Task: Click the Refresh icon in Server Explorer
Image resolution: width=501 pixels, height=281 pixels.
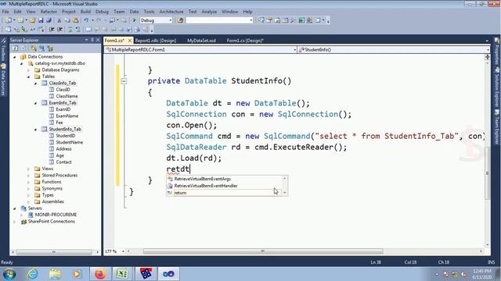Action: click(x=15, y=48)
